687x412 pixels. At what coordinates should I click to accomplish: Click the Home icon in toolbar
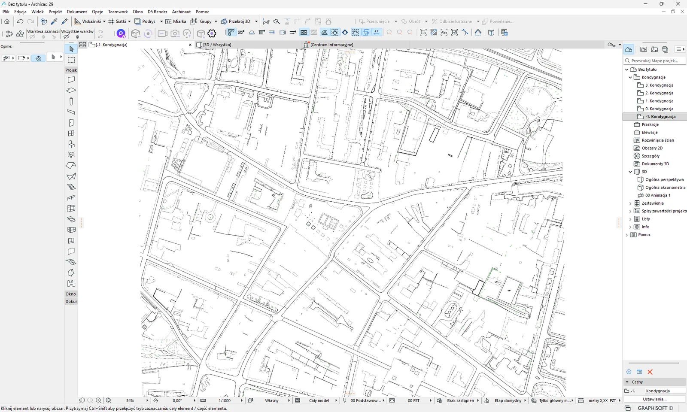click(7, 21)
